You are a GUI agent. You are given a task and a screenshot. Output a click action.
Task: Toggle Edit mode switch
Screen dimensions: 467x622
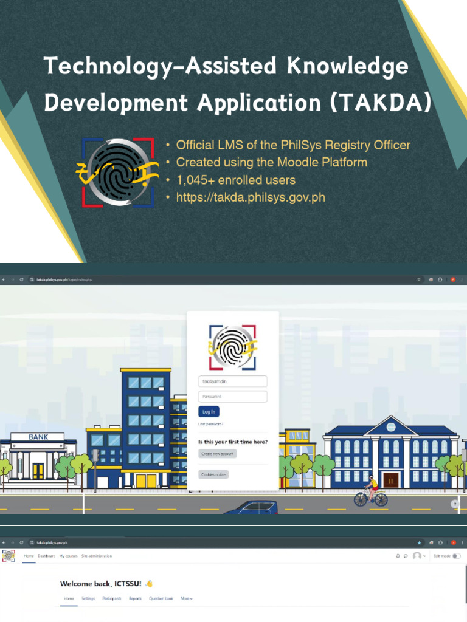point(456,556)
